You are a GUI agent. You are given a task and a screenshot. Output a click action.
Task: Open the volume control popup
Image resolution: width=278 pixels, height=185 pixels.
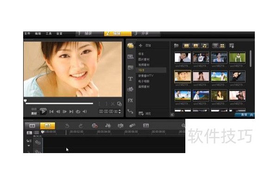click(x=85, y=111)
